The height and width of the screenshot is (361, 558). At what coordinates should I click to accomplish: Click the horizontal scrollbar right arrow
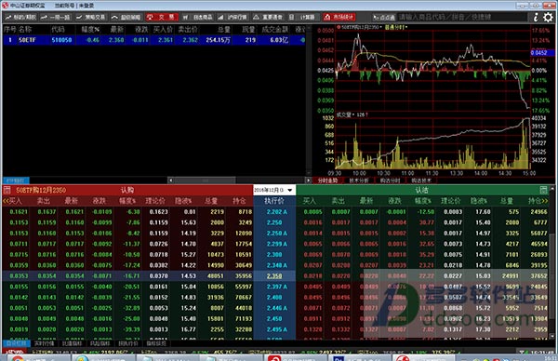[308, 180]
